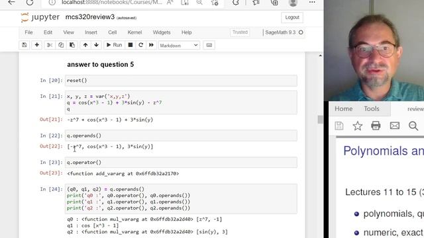The width and height of the screenshot is (424, 238).
Task: Open the View menu
Action: point(68,32)
